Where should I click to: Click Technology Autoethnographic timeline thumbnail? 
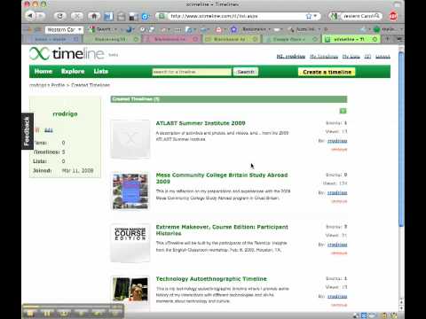point(130,290)
